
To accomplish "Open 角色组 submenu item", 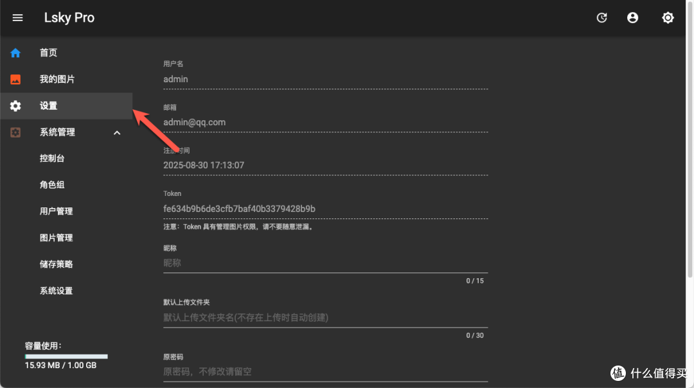I will pyautogui.click(x=52, y=185).
